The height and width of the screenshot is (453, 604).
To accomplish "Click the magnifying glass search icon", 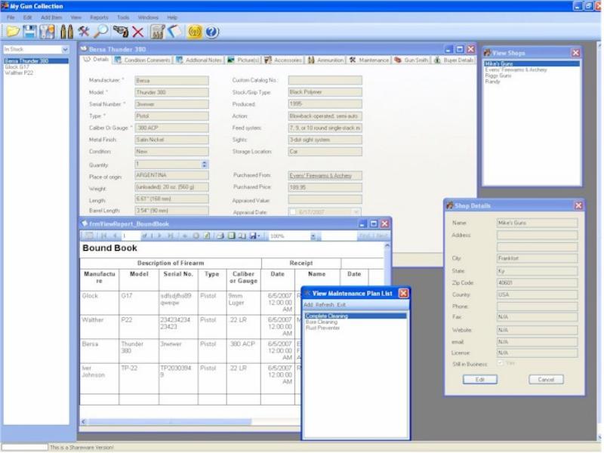I will tap(101, 32).
